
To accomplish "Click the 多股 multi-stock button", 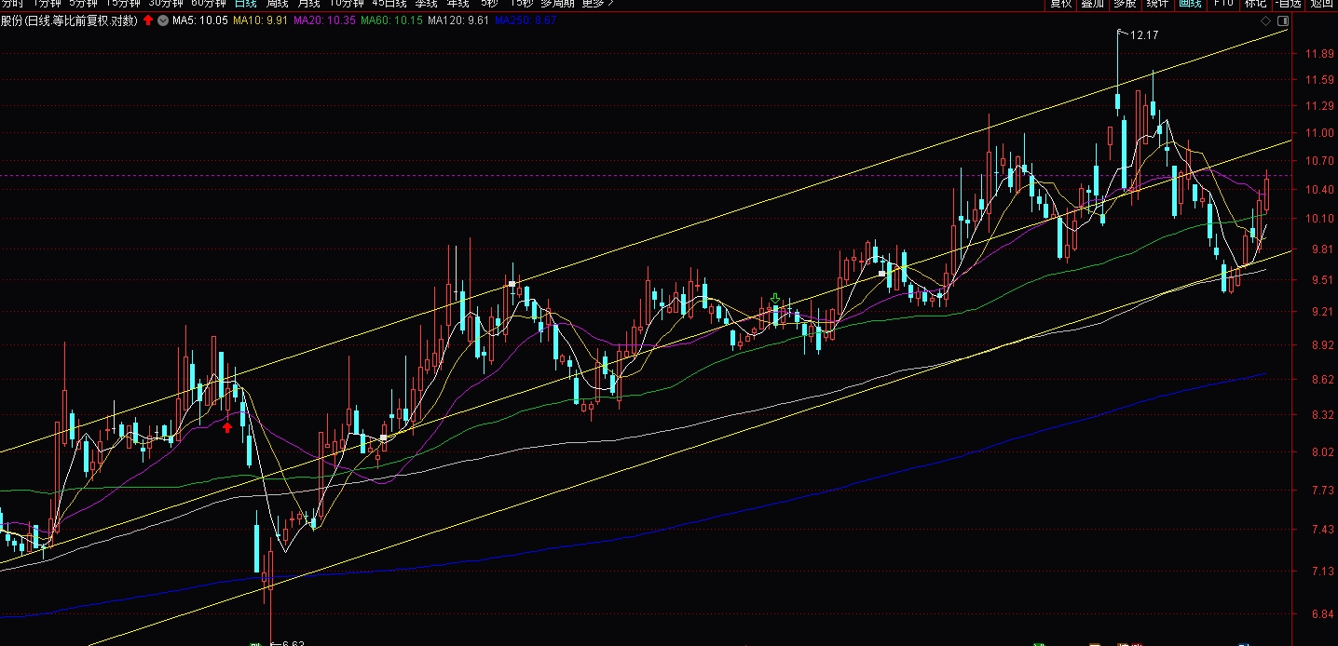I will (1125, 4).
